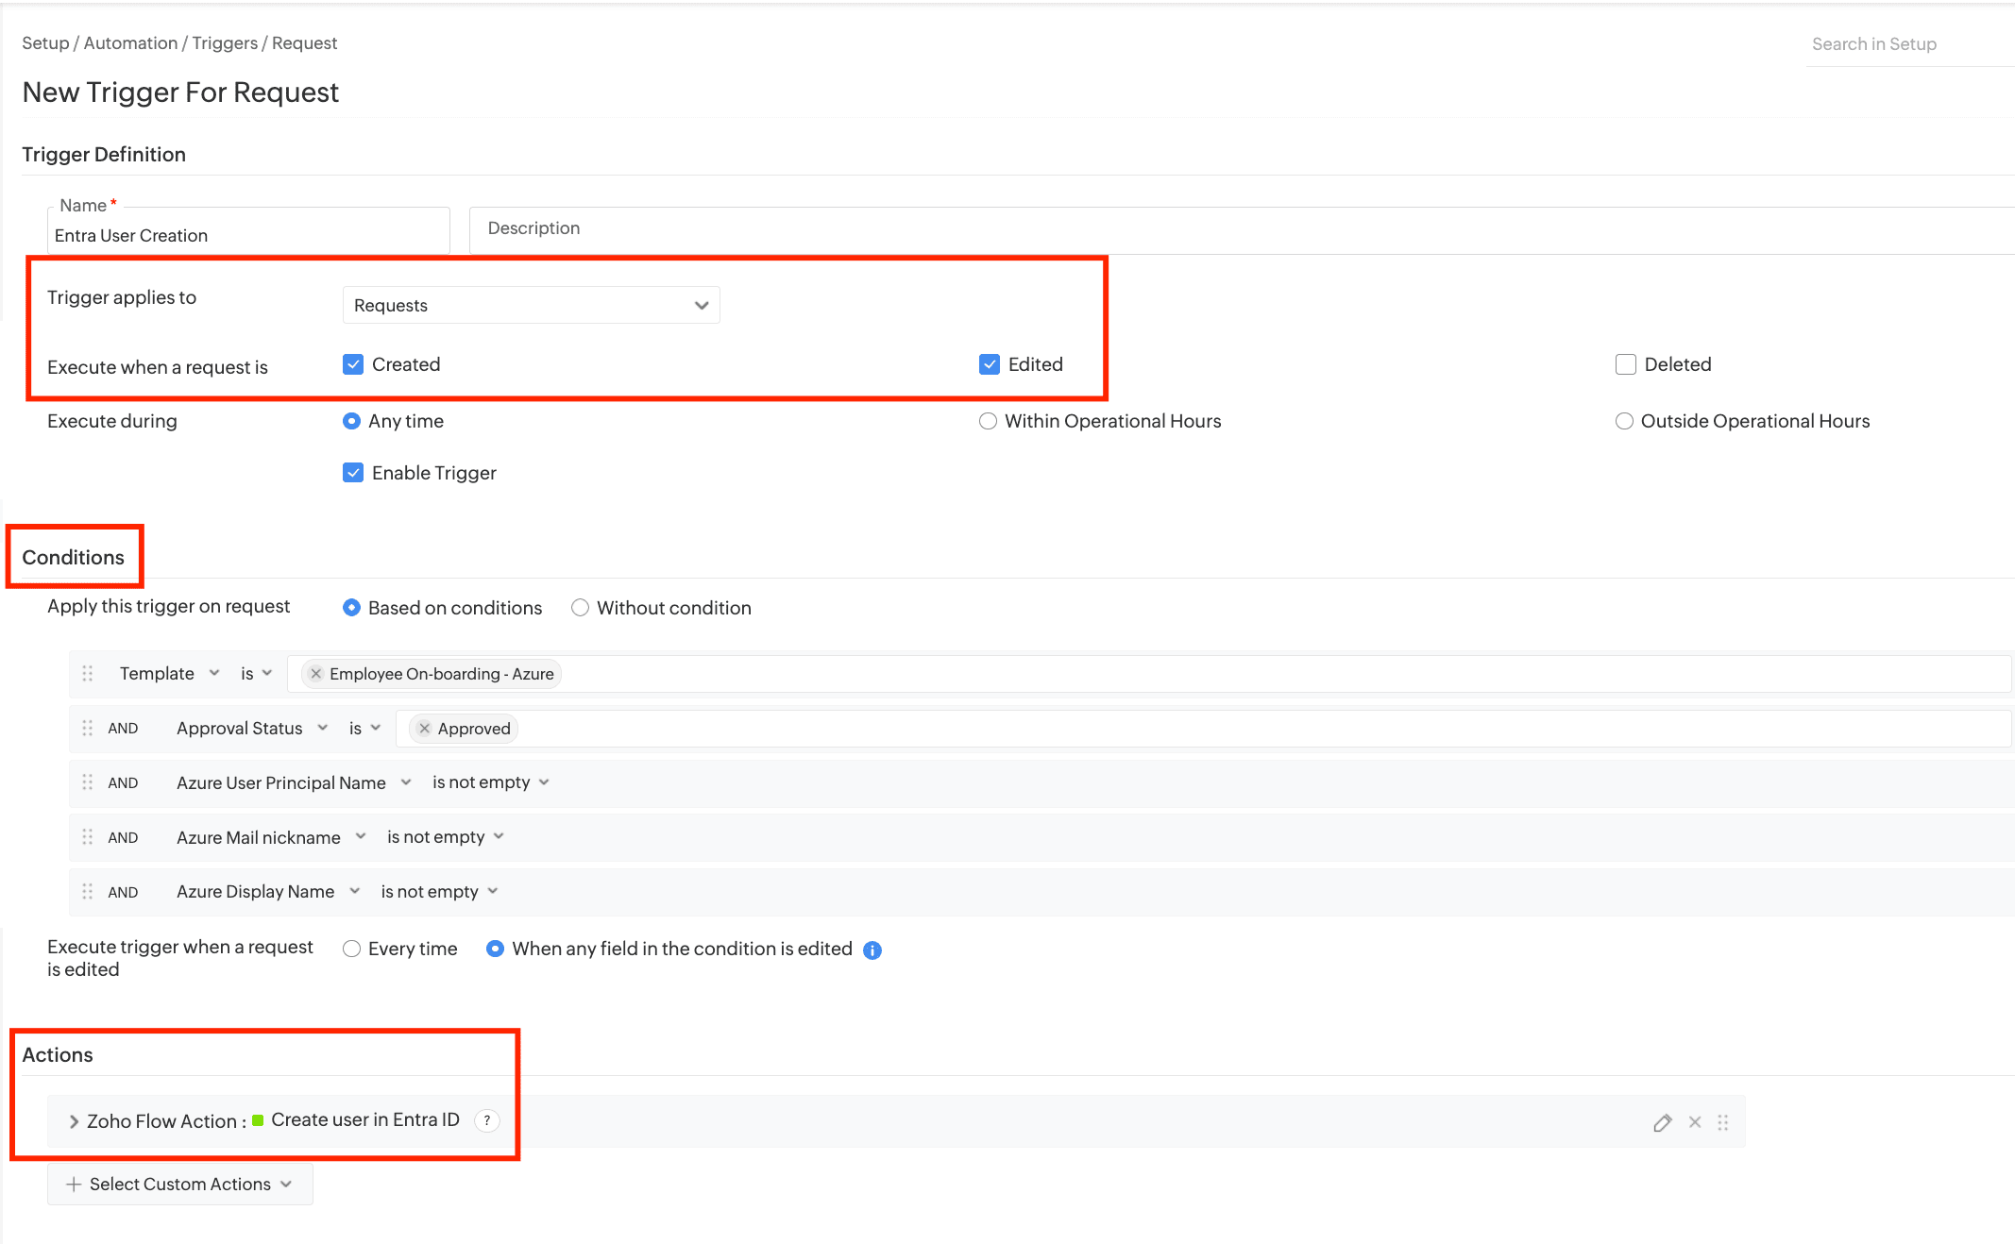Remove the Zoho Flow Action with X icon
This screenshot has width=2015, height=1244.
pos(1695,1122)
